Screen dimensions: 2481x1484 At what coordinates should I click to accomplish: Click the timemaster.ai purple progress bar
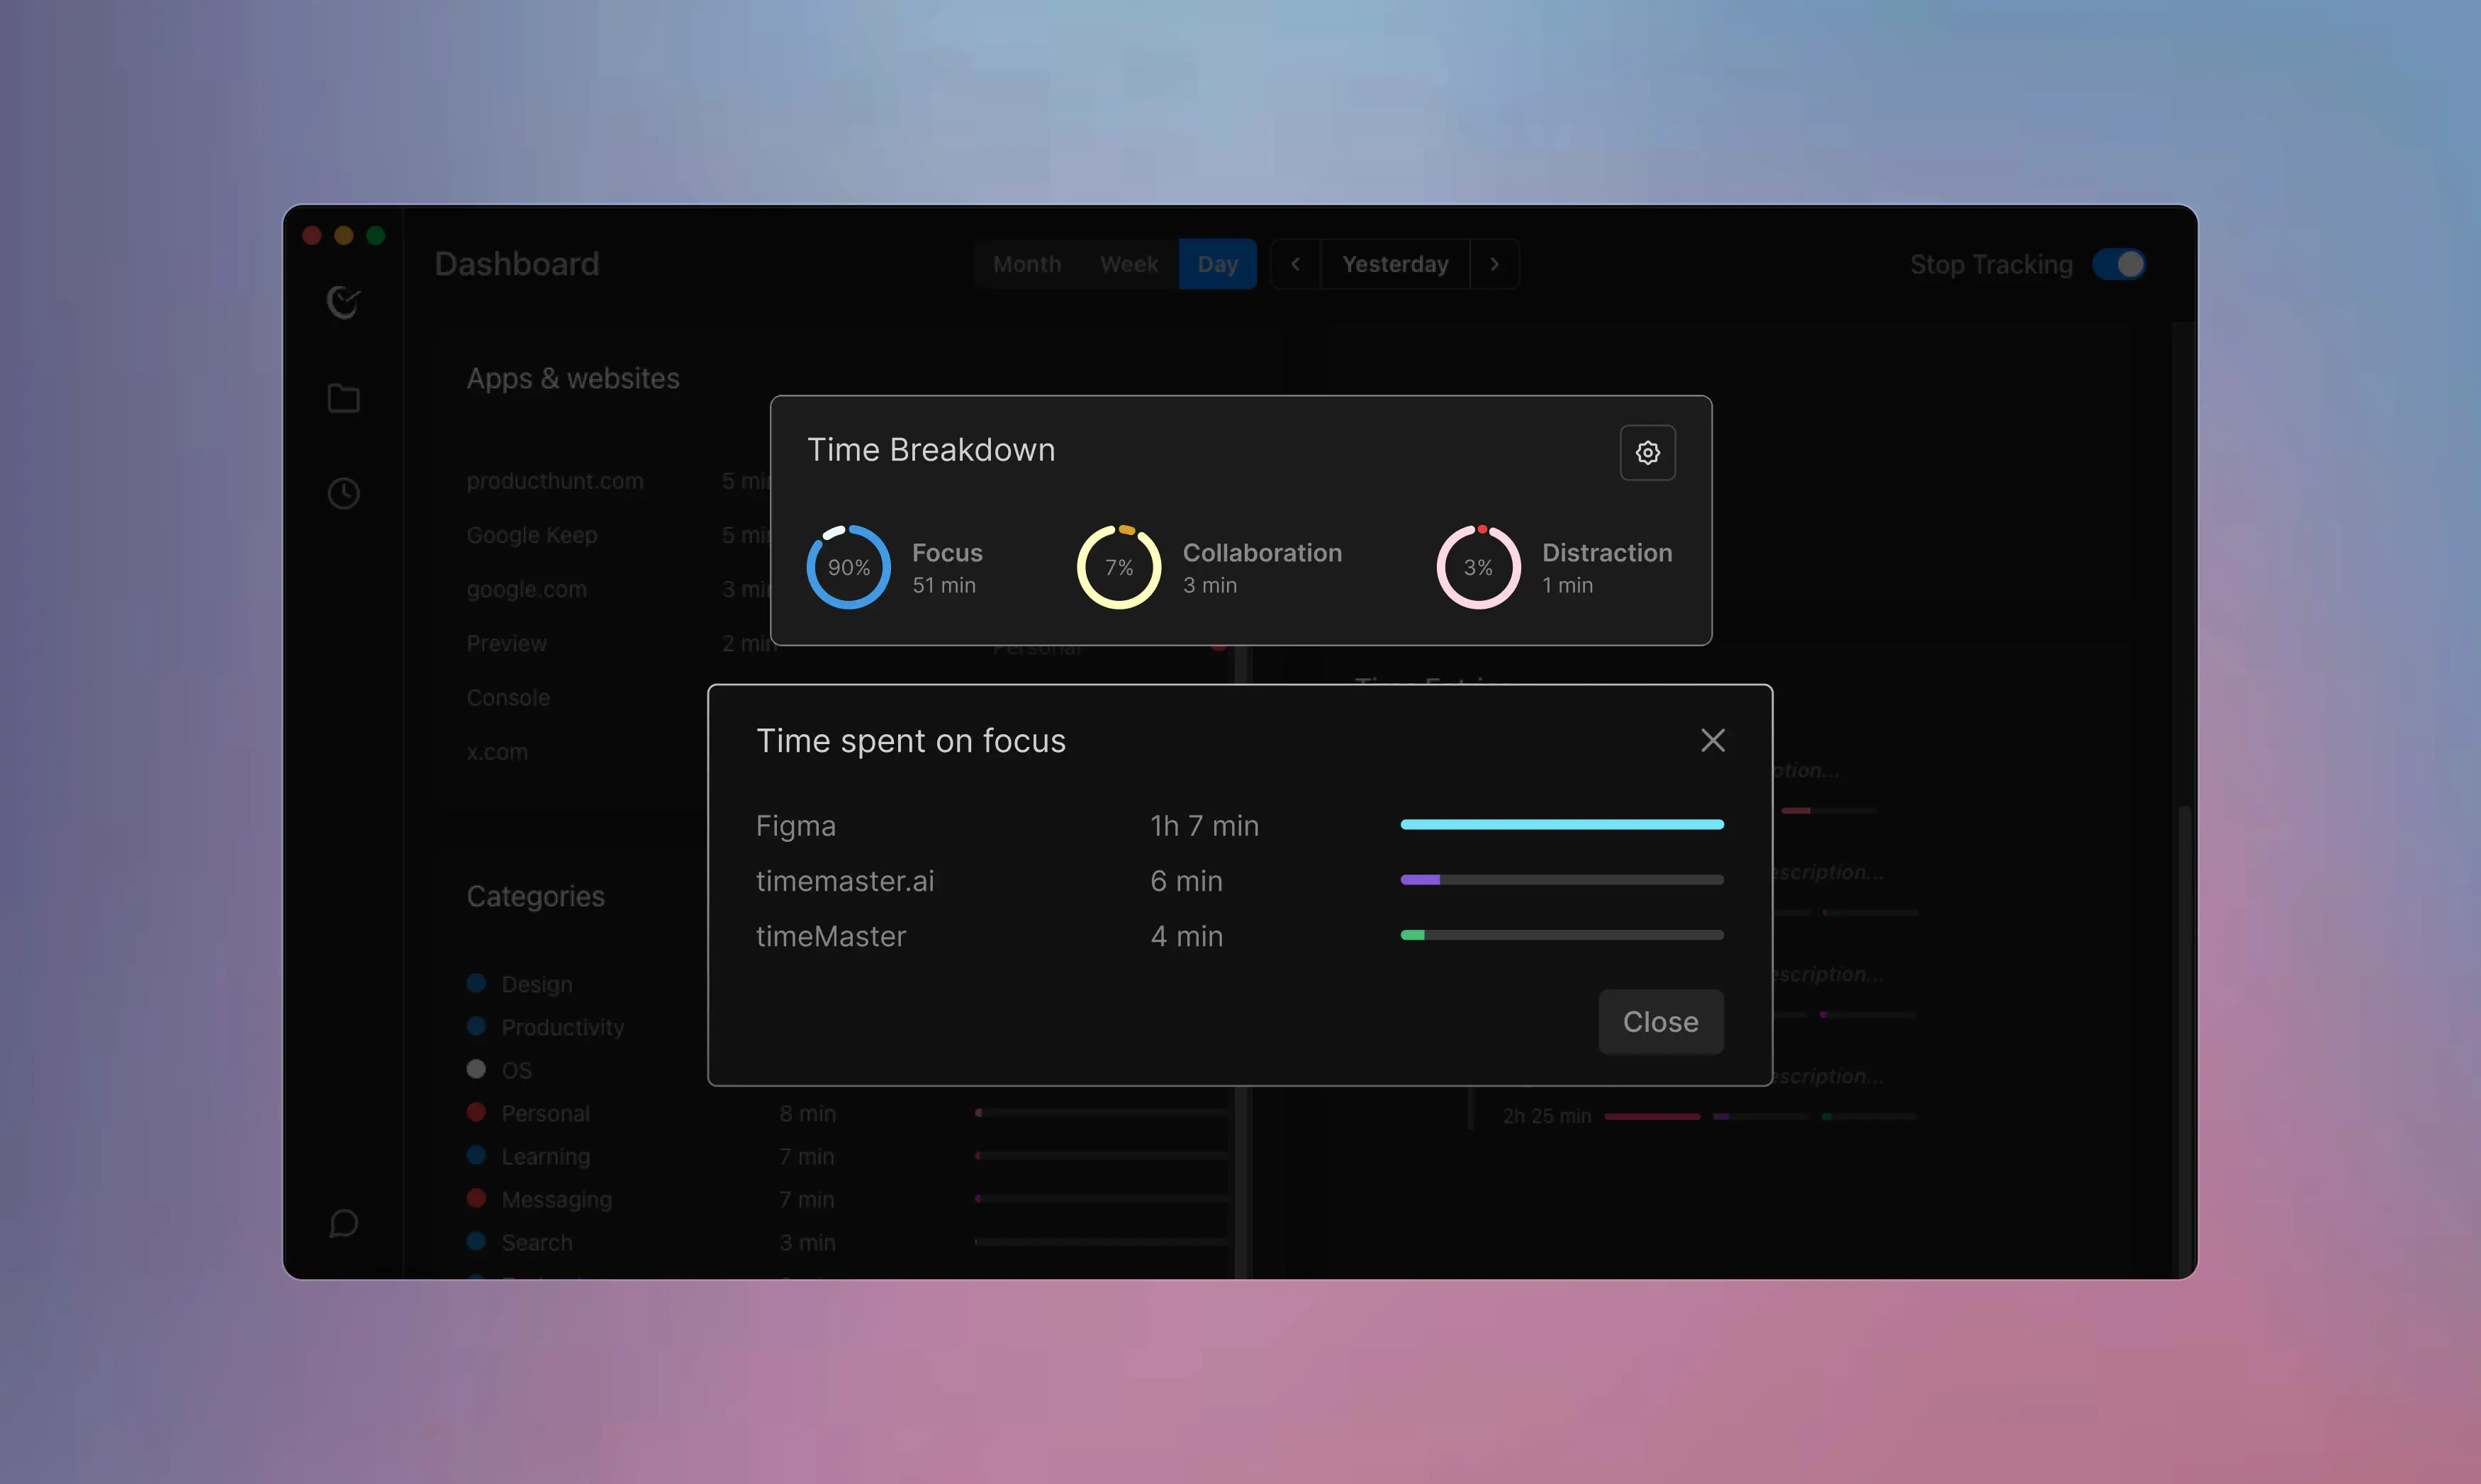point(1420,880)
